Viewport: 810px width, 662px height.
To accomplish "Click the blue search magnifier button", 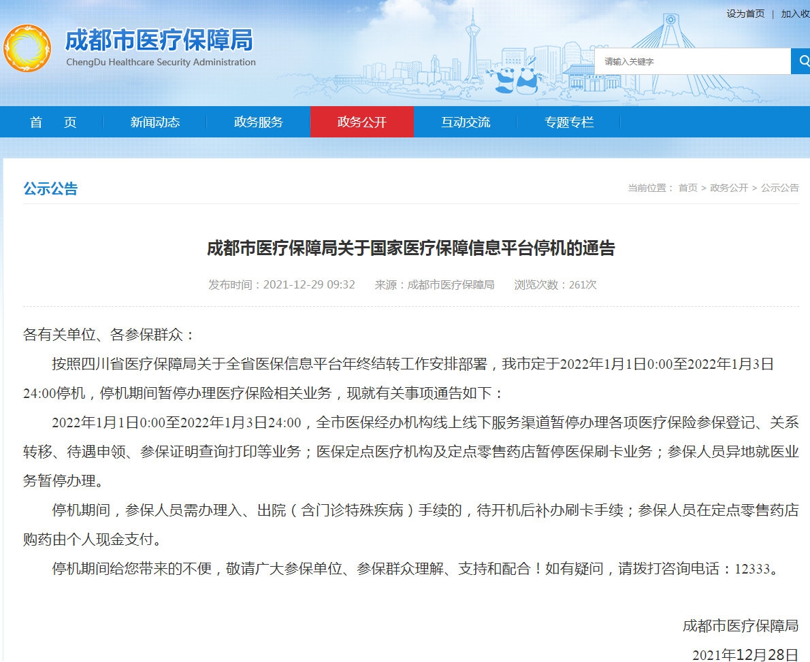I will (x=800, y=61).
